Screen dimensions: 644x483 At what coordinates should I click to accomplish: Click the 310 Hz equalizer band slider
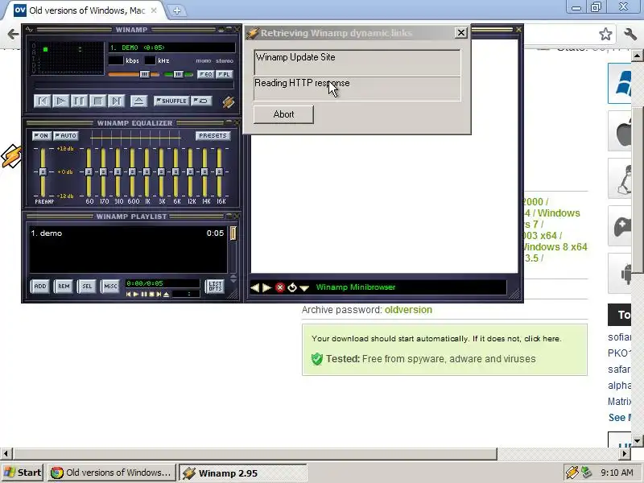coord(118,172)
